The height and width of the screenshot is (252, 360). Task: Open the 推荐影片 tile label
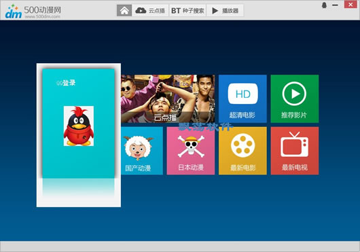coord(294,115)
